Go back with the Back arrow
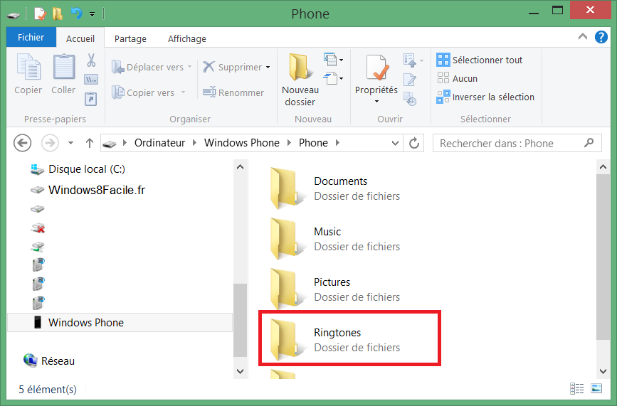The image size is (617, 406). (23, 143)
